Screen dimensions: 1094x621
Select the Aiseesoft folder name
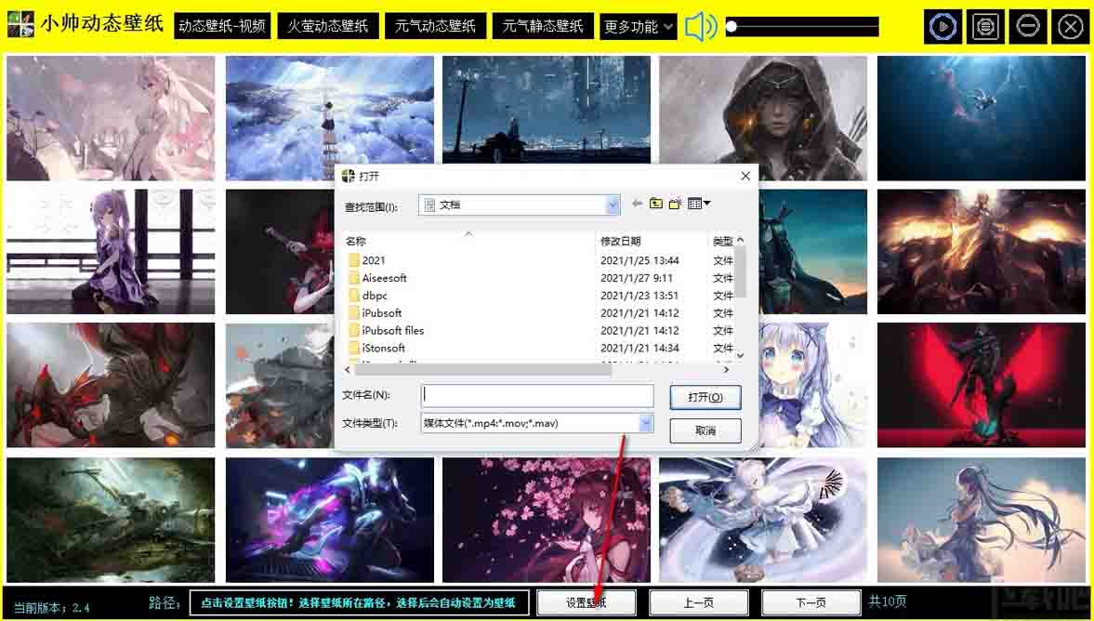[385, 278]
